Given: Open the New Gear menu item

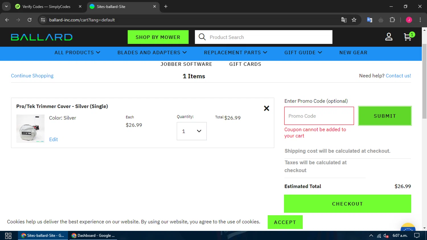Looking at the screenshot, I should (x=353, y=52).
